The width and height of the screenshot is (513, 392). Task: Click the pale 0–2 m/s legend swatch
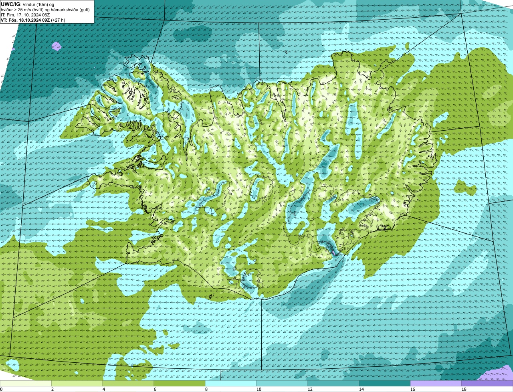pos(26,384)
